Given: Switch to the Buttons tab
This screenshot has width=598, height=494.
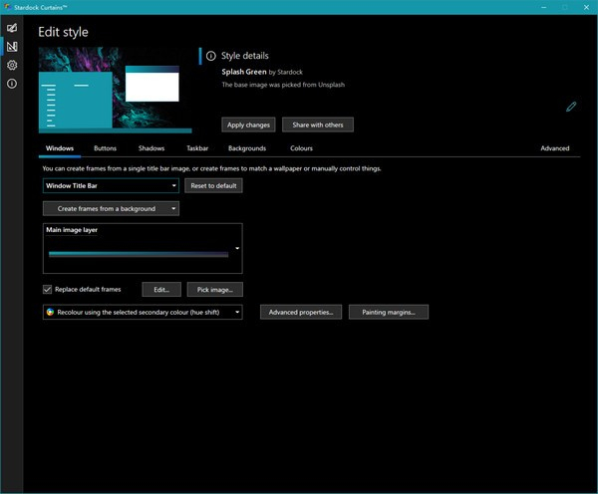Looking at the screenshot, I should (105, 148).
